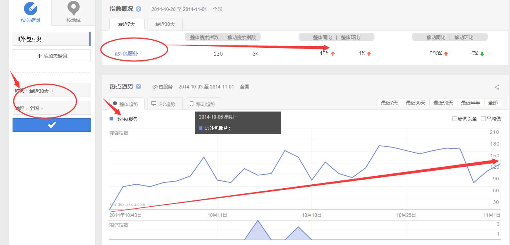The height and width of the screenshot is (245, 510).
Task: Click the share icon above chart
Action: [x=497, y=87]
